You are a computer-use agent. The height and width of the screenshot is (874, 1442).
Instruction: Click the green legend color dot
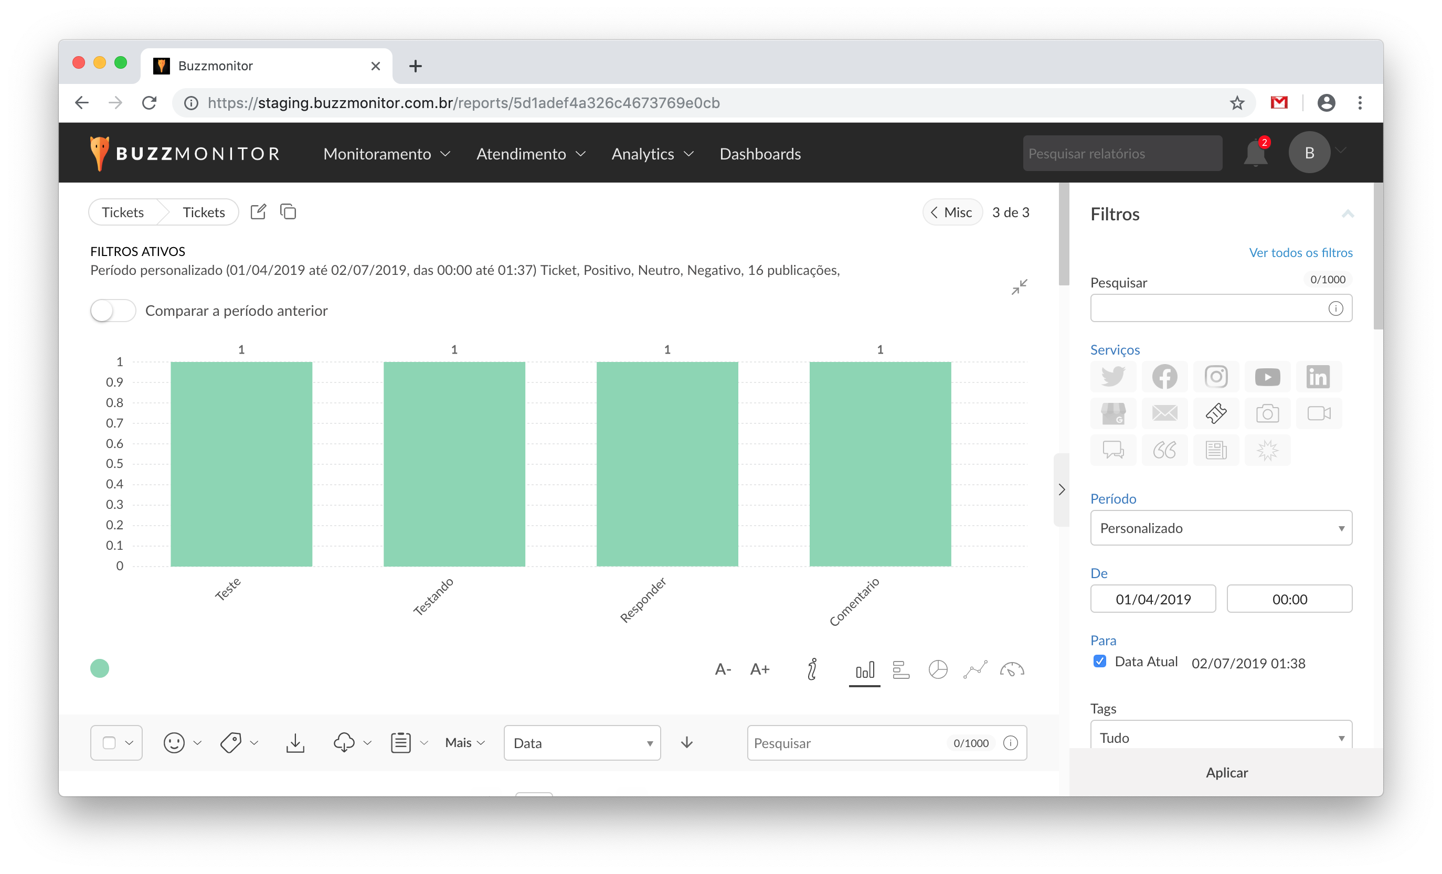click(x=100, y=668)
